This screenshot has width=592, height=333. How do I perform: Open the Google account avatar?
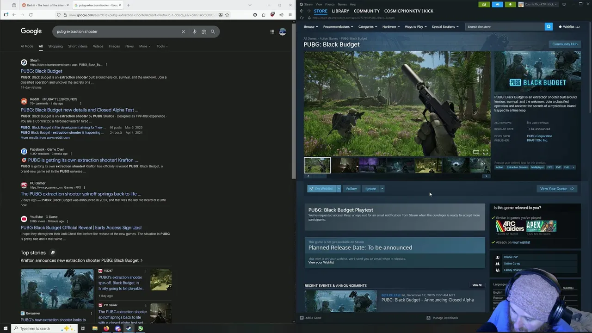coord(283,31)
